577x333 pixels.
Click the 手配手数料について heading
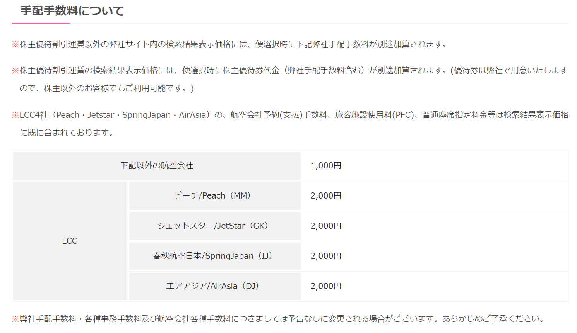coord(72,11)
